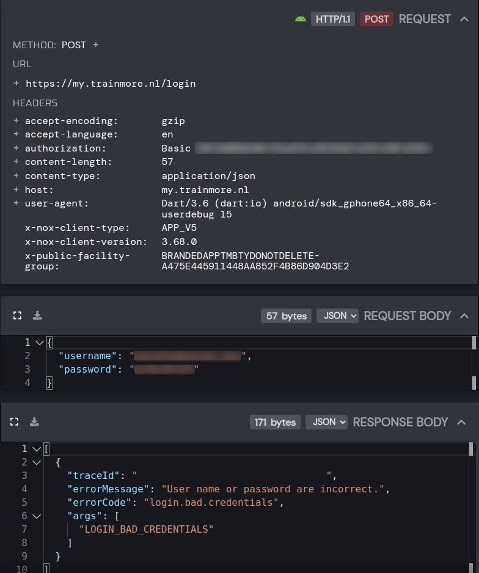Click the my.trainmore.nl/login URL
Image resolution: width=479 pixels, height=573 pixels.
pos(111,83)
